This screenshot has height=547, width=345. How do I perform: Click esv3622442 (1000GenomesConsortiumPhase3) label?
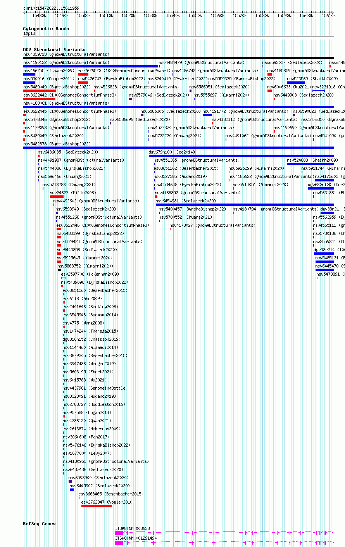pos(70,95)
